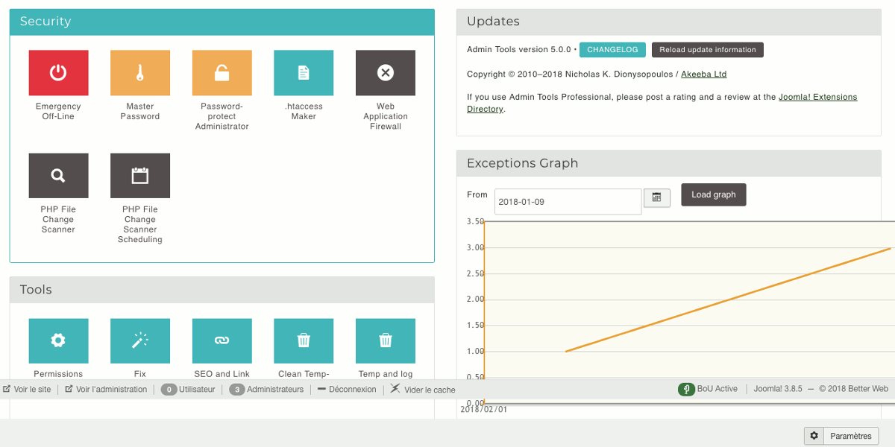Click the Déconnexion logout link
895x447 pixels.
coord(347,389)
